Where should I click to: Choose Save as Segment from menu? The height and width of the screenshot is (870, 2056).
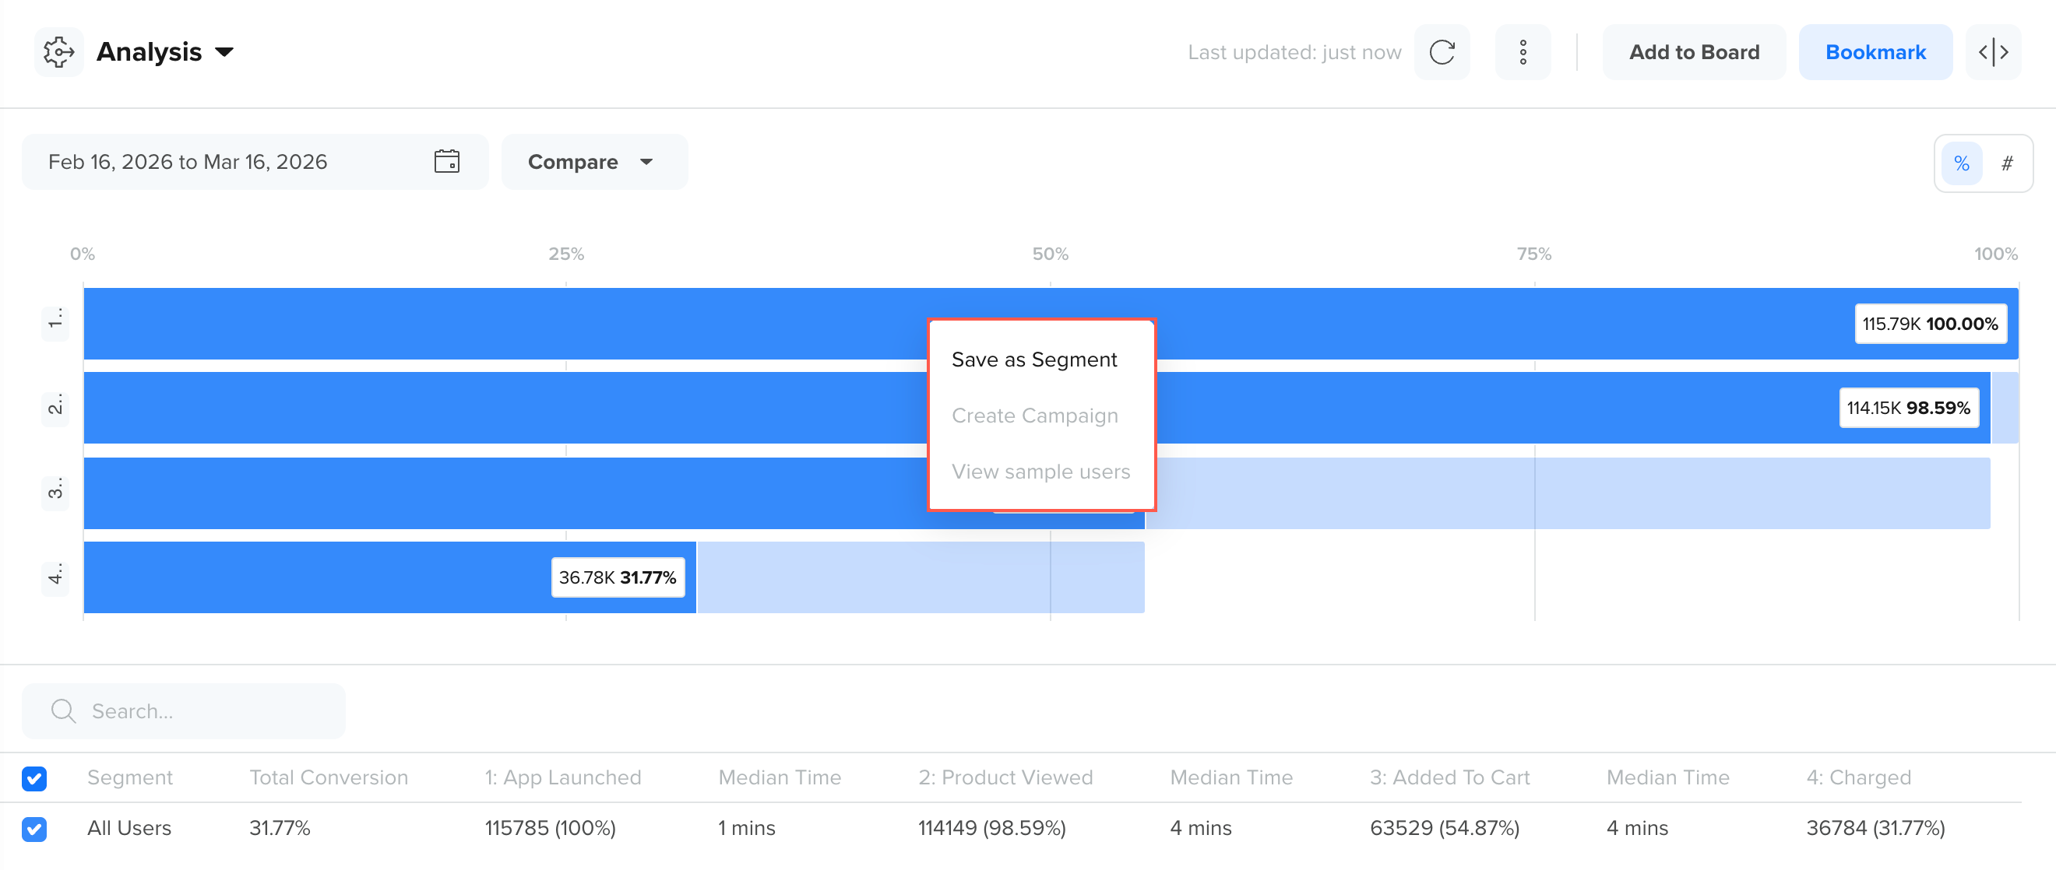pos(1033,360)
